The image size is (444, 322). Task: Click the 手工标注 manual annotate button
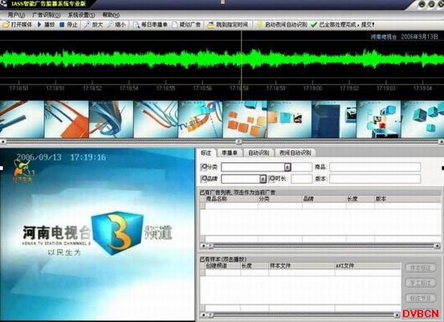pos(421,283)
